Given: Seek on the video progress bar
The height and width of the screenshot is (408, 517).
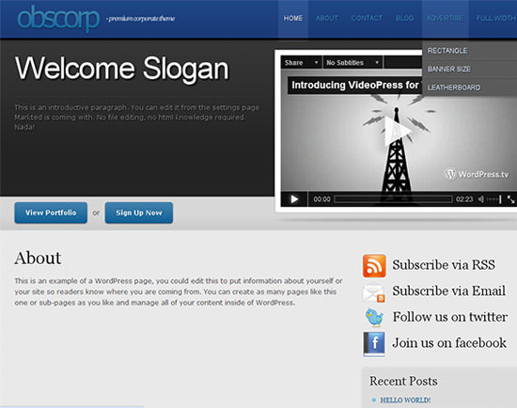Looking at the screenshot, I should point(393,199).
